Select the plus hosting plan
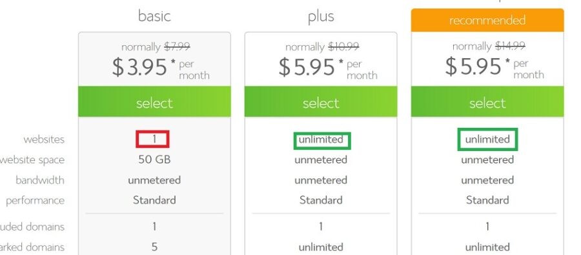Image resolution: width=581 pixels, height=255 pixels. (x=320, y=102)
